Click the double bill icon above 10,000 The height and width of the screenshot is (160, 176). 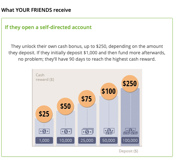click(x=66, y=131)
